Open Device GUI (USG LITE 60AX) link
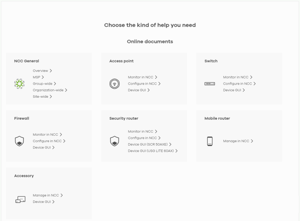Screen dimensions: 300x221 click(x=152, y=151)
